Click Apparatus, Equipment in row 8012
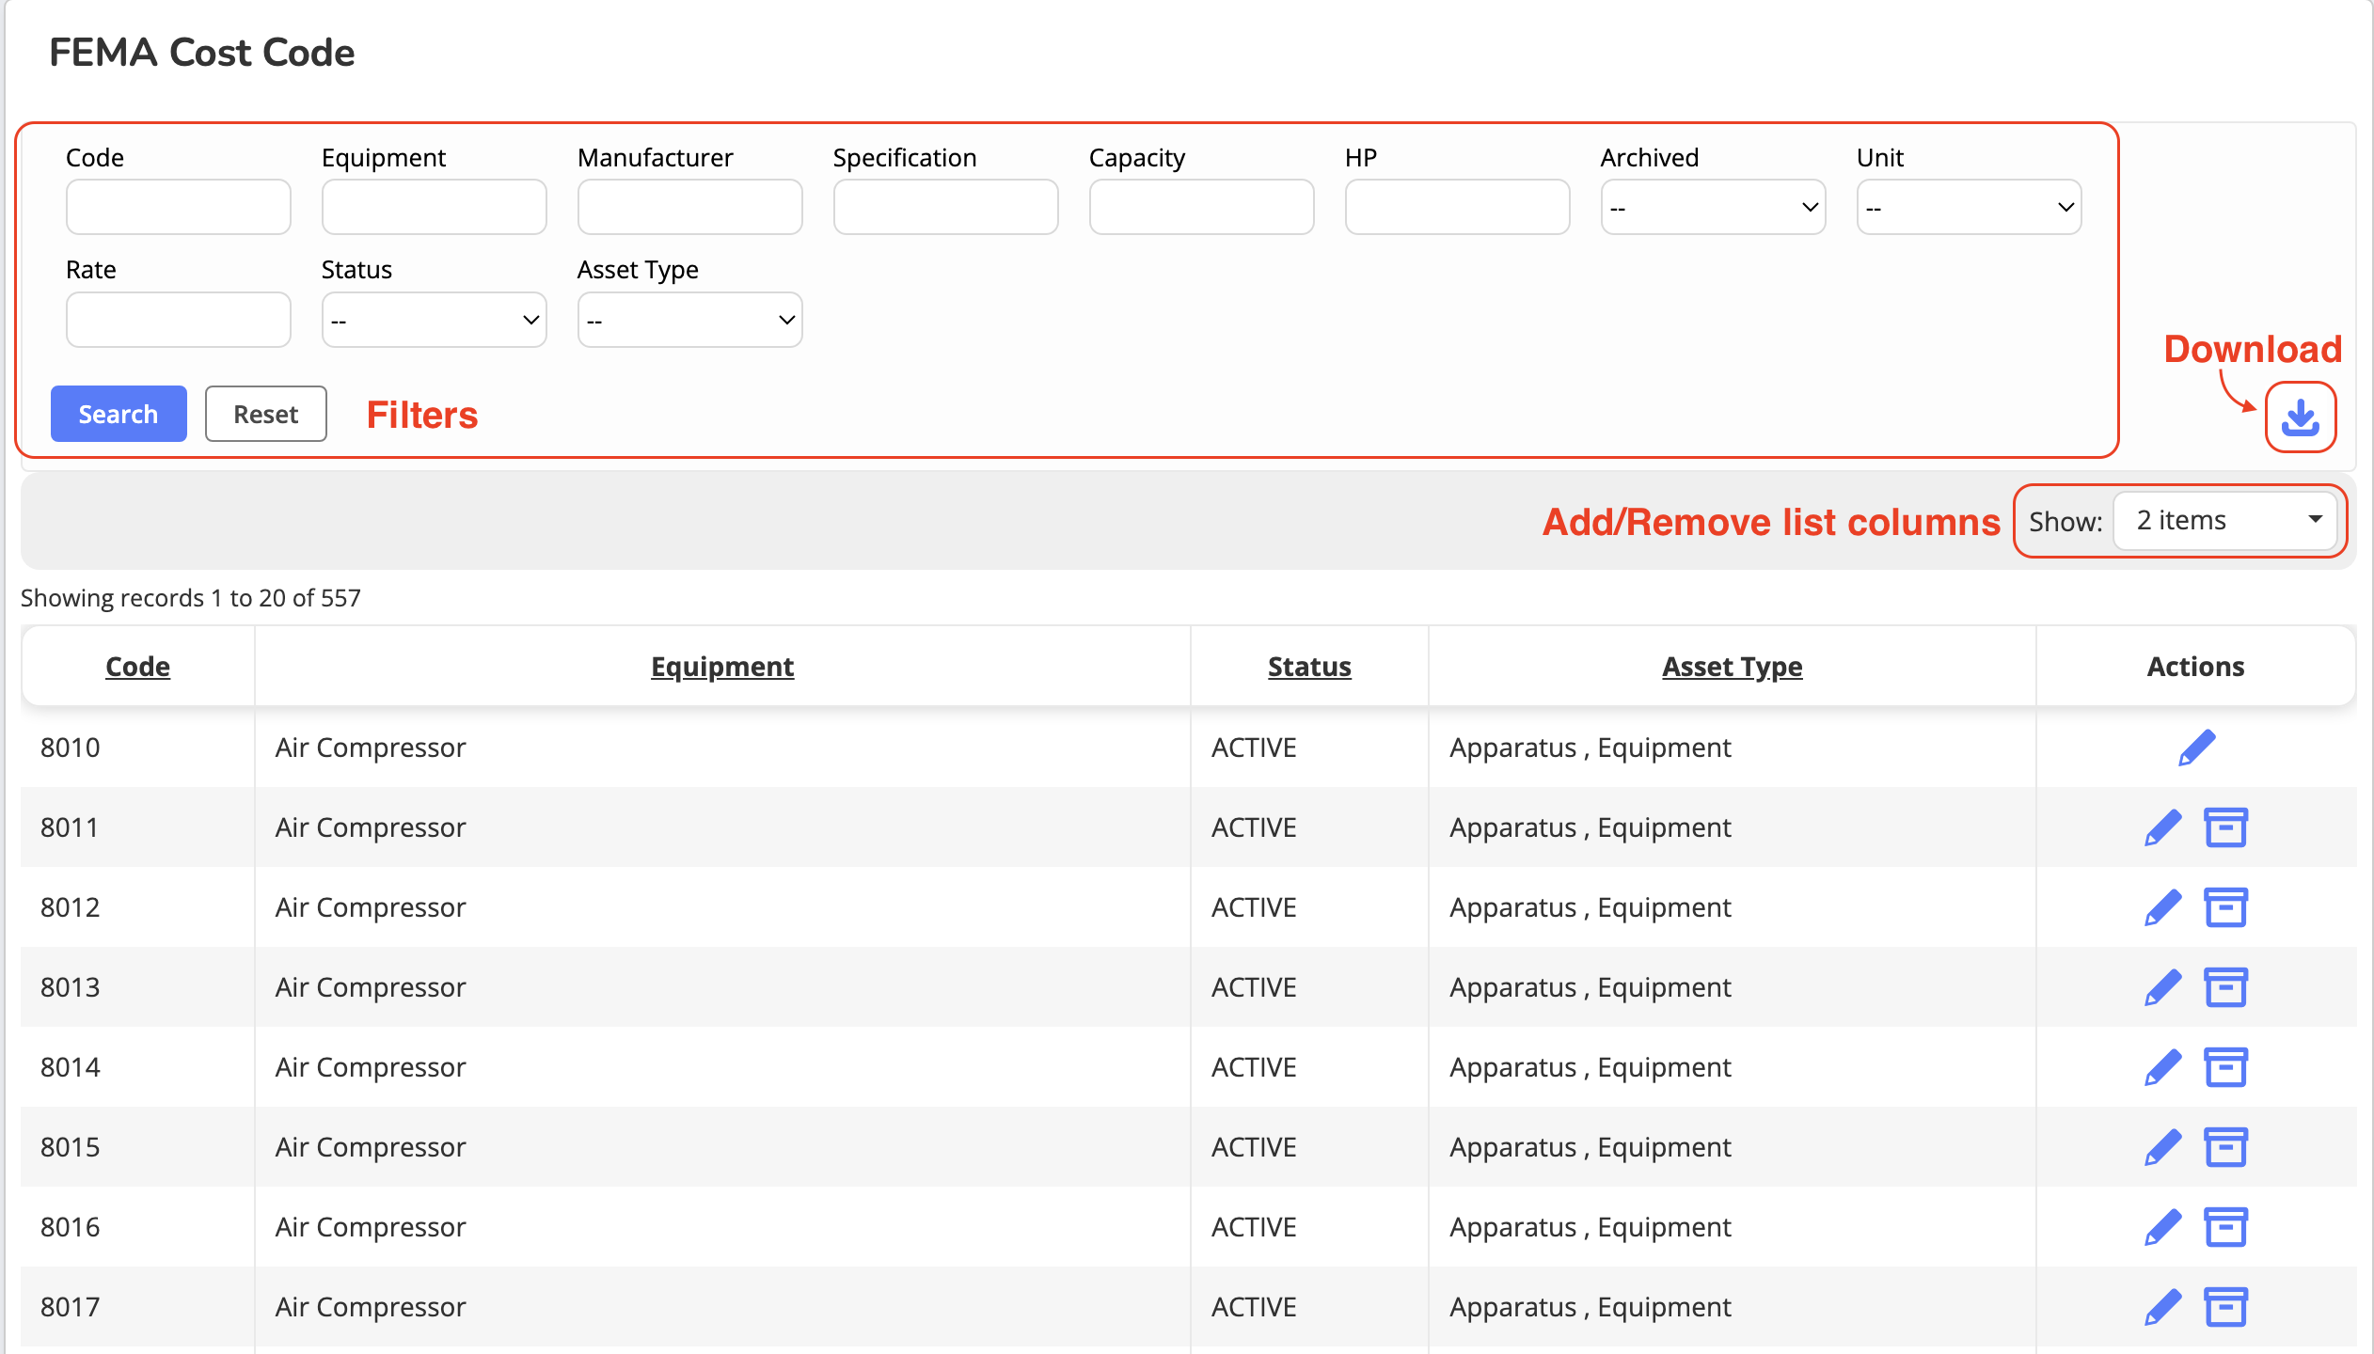The width and height of the screenshot is (2374, 1354). [1591, 907]
